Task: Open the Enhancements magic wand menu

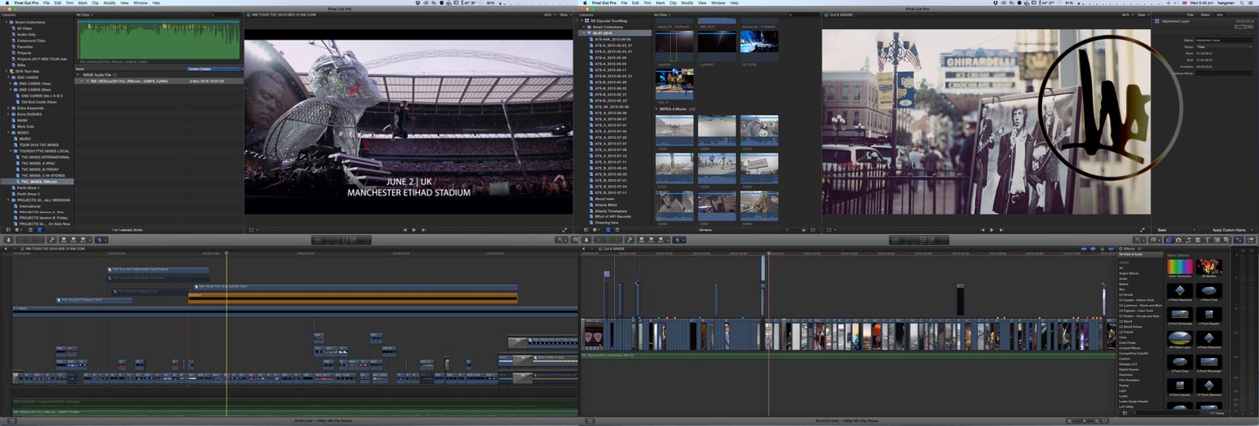Action: click(x=1139, y=239)
